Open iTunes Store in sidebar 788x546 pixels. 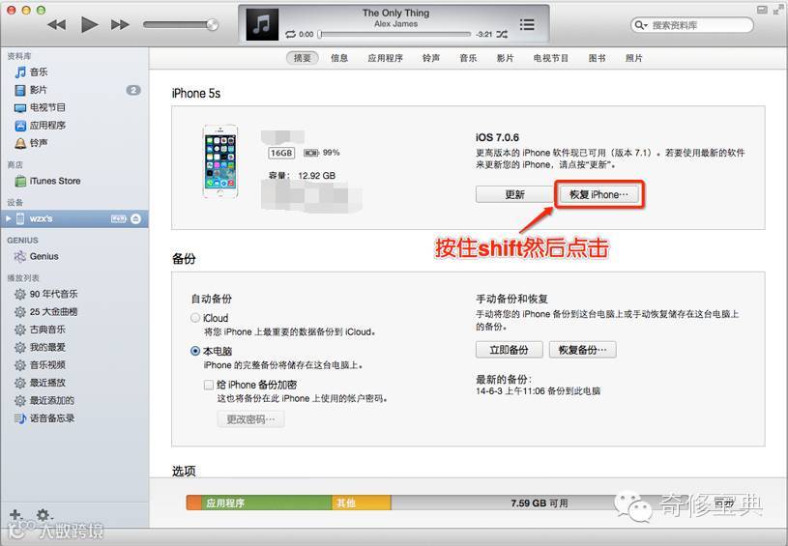pos(74,181)
